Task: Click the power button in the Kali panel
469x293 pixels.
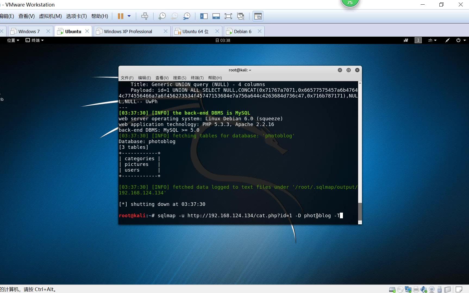Action: pyautogui.click(x=459, y=40)
